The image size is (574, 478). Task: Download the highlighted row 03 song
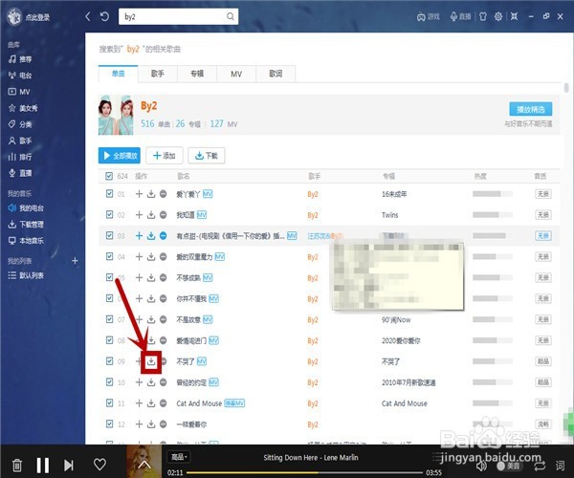[x=151, y=236]
